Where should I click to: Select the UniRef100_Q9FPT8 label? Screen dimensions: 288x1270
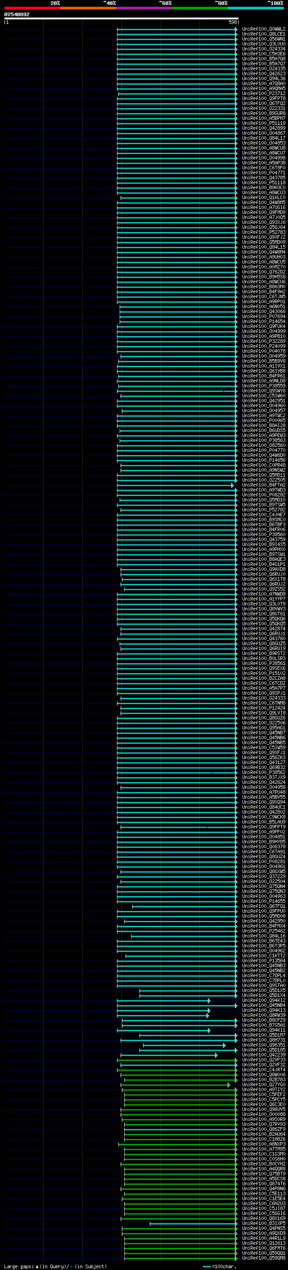tap(264, 99)
